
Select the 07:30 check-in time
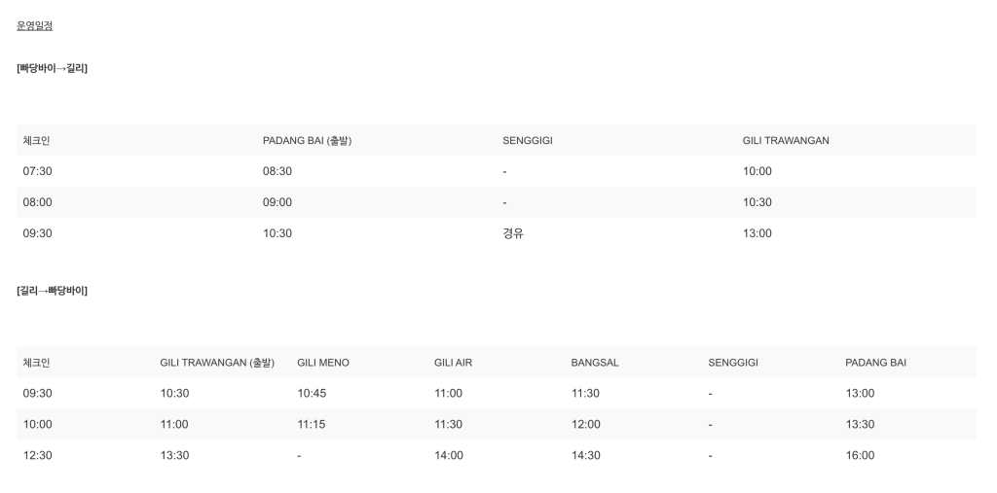(38, 171)
